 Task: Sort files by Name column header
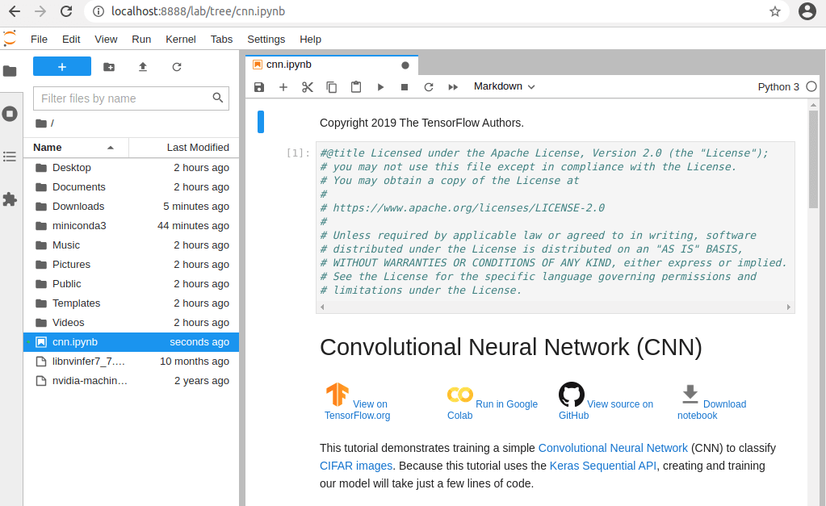coord(75,148)
